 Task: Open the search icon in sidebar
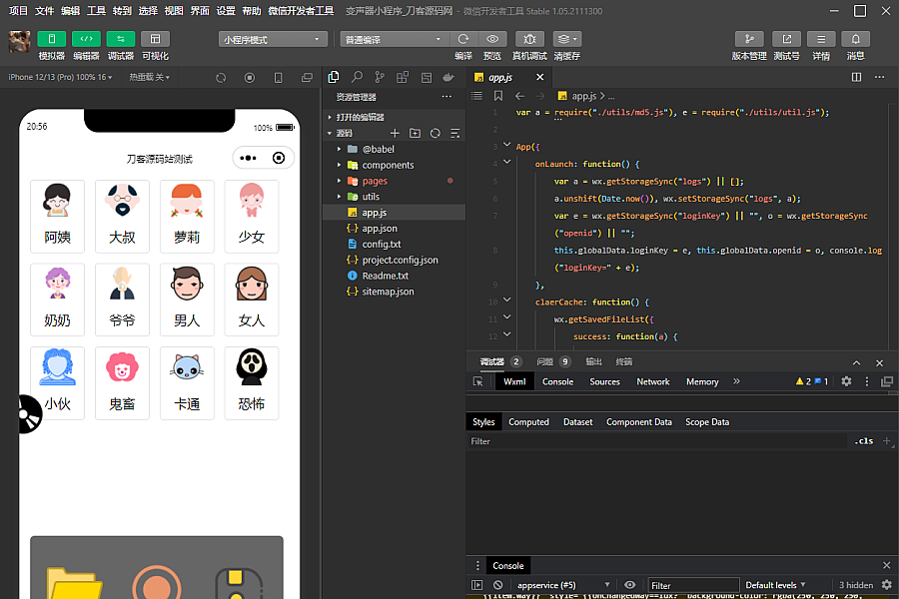click(x=357, y=77)
